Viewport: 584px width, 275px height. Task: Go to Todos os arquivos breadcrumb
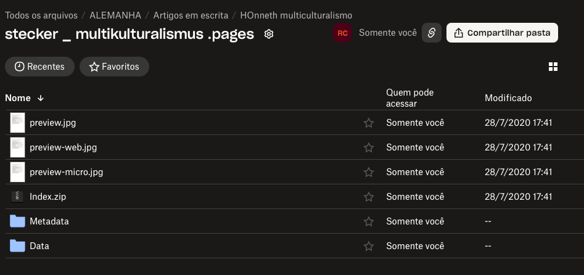click(41, 15)
